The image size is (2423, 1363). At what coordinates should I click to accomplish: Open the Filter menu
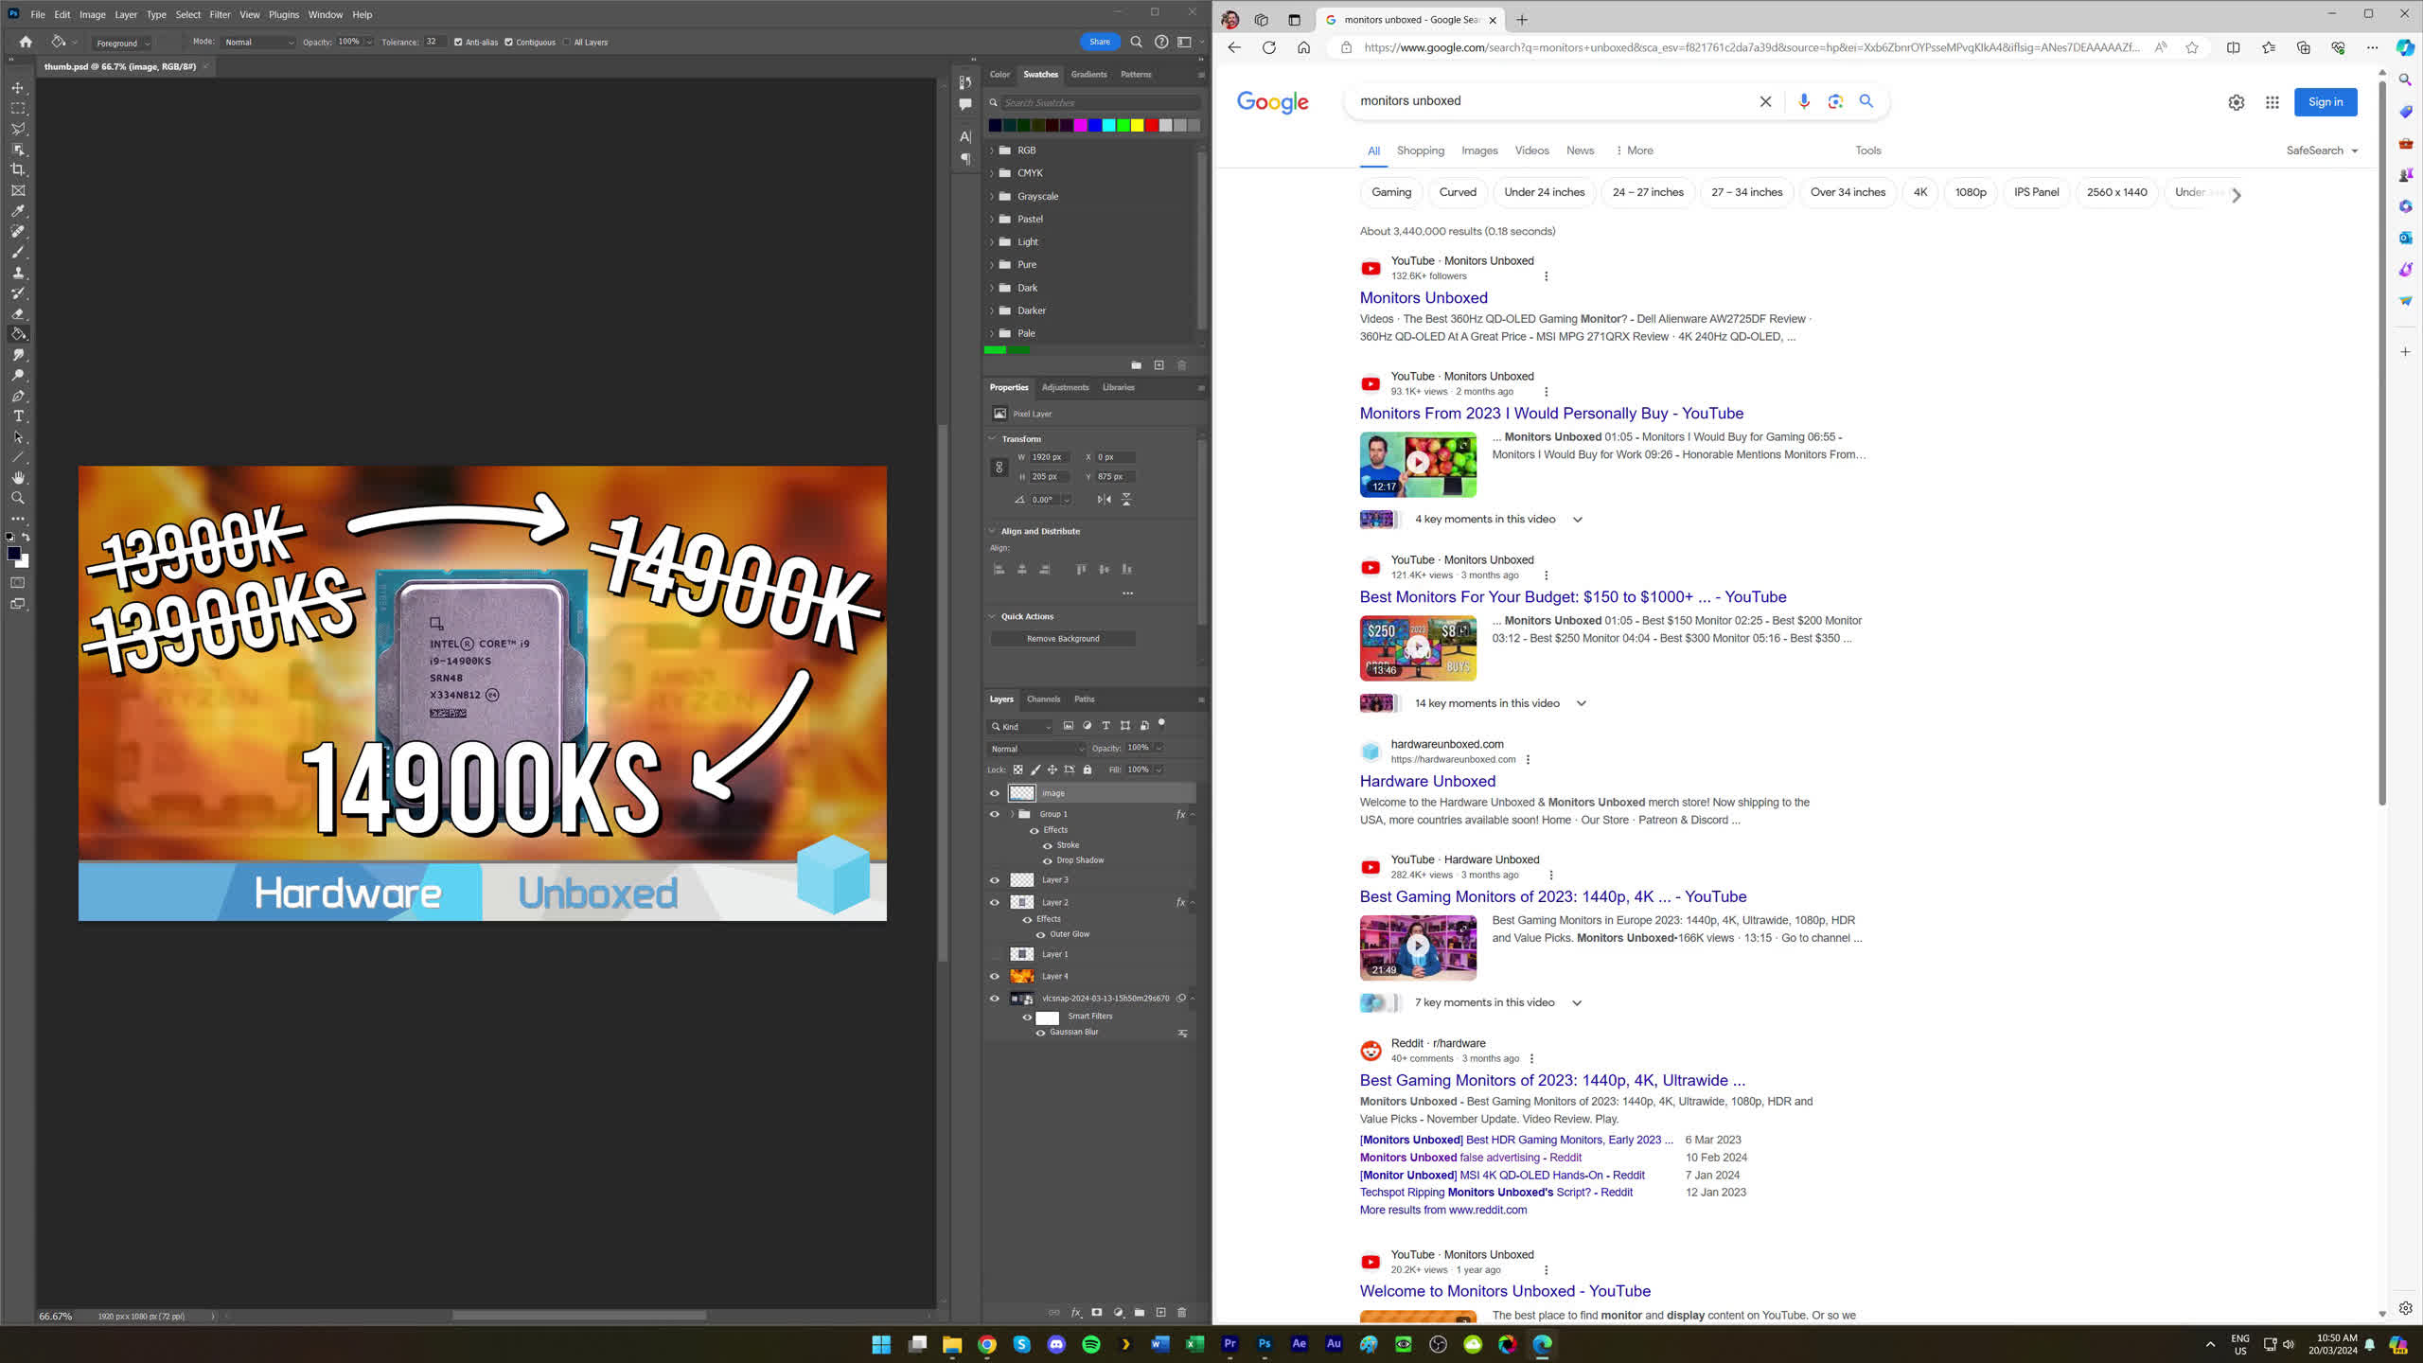pyautogui.click(x=220, y=14)
